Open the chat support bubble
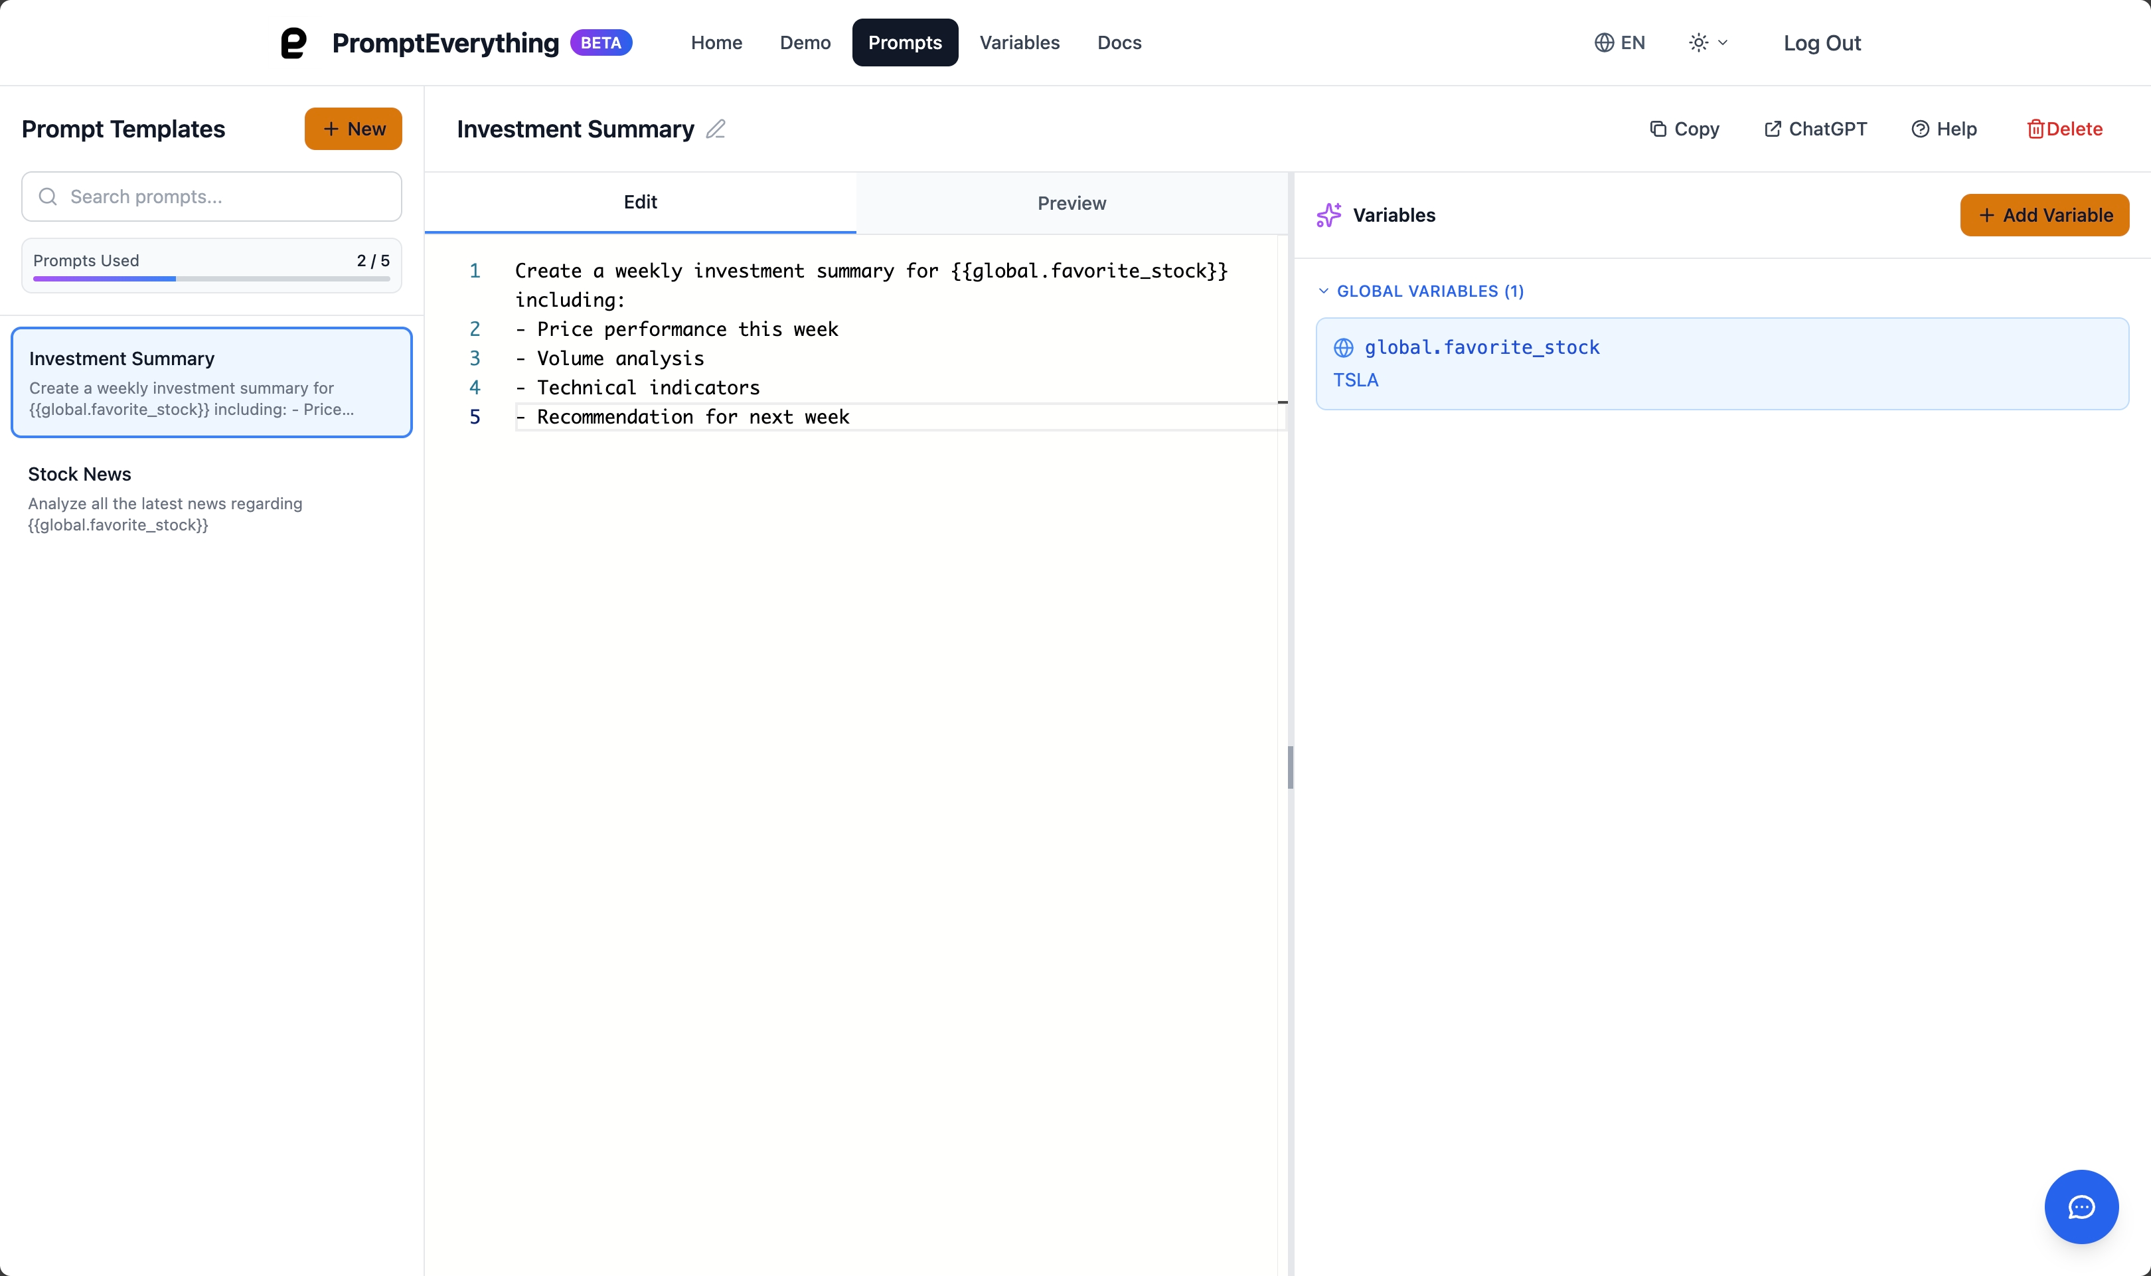2151x1276 pixels. 2080,1206
